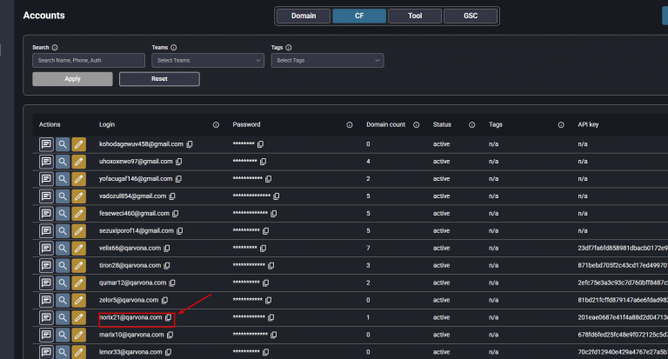The height and width of the screenshot is (359, 668).
Task: Click the Reset filters button
Action: (x=159, y=79)
